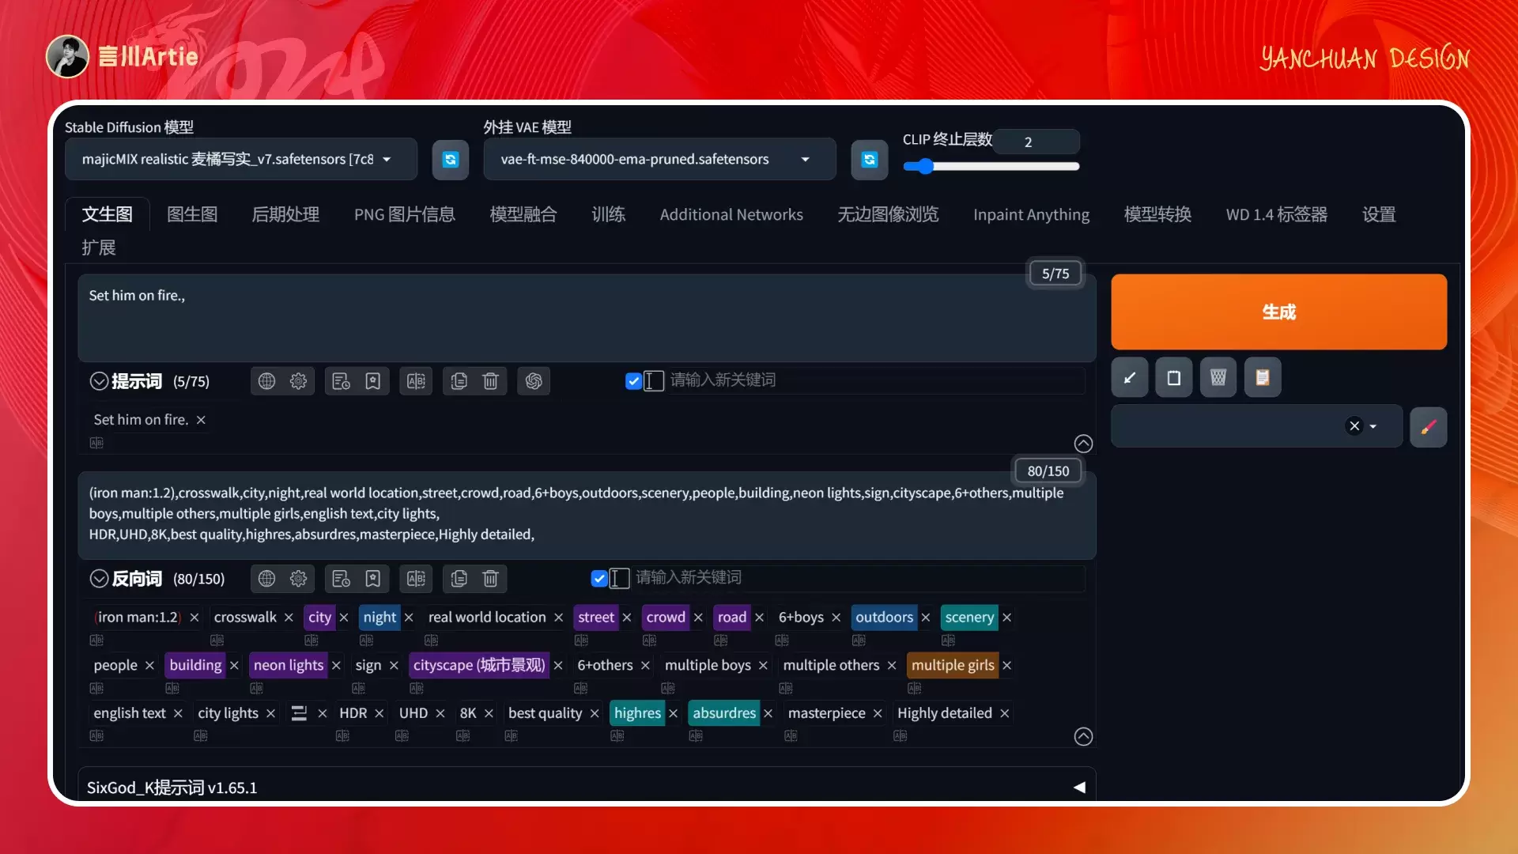Image resolution: width=1518 pixels, height=854 pixels.
Task: Click the positive prompt text area
Action: (x=587, y=317)
